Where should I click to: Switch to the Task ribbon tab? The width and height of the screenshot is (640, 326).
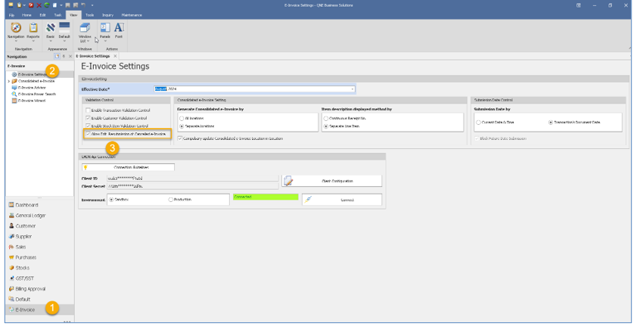coord(58,15)
